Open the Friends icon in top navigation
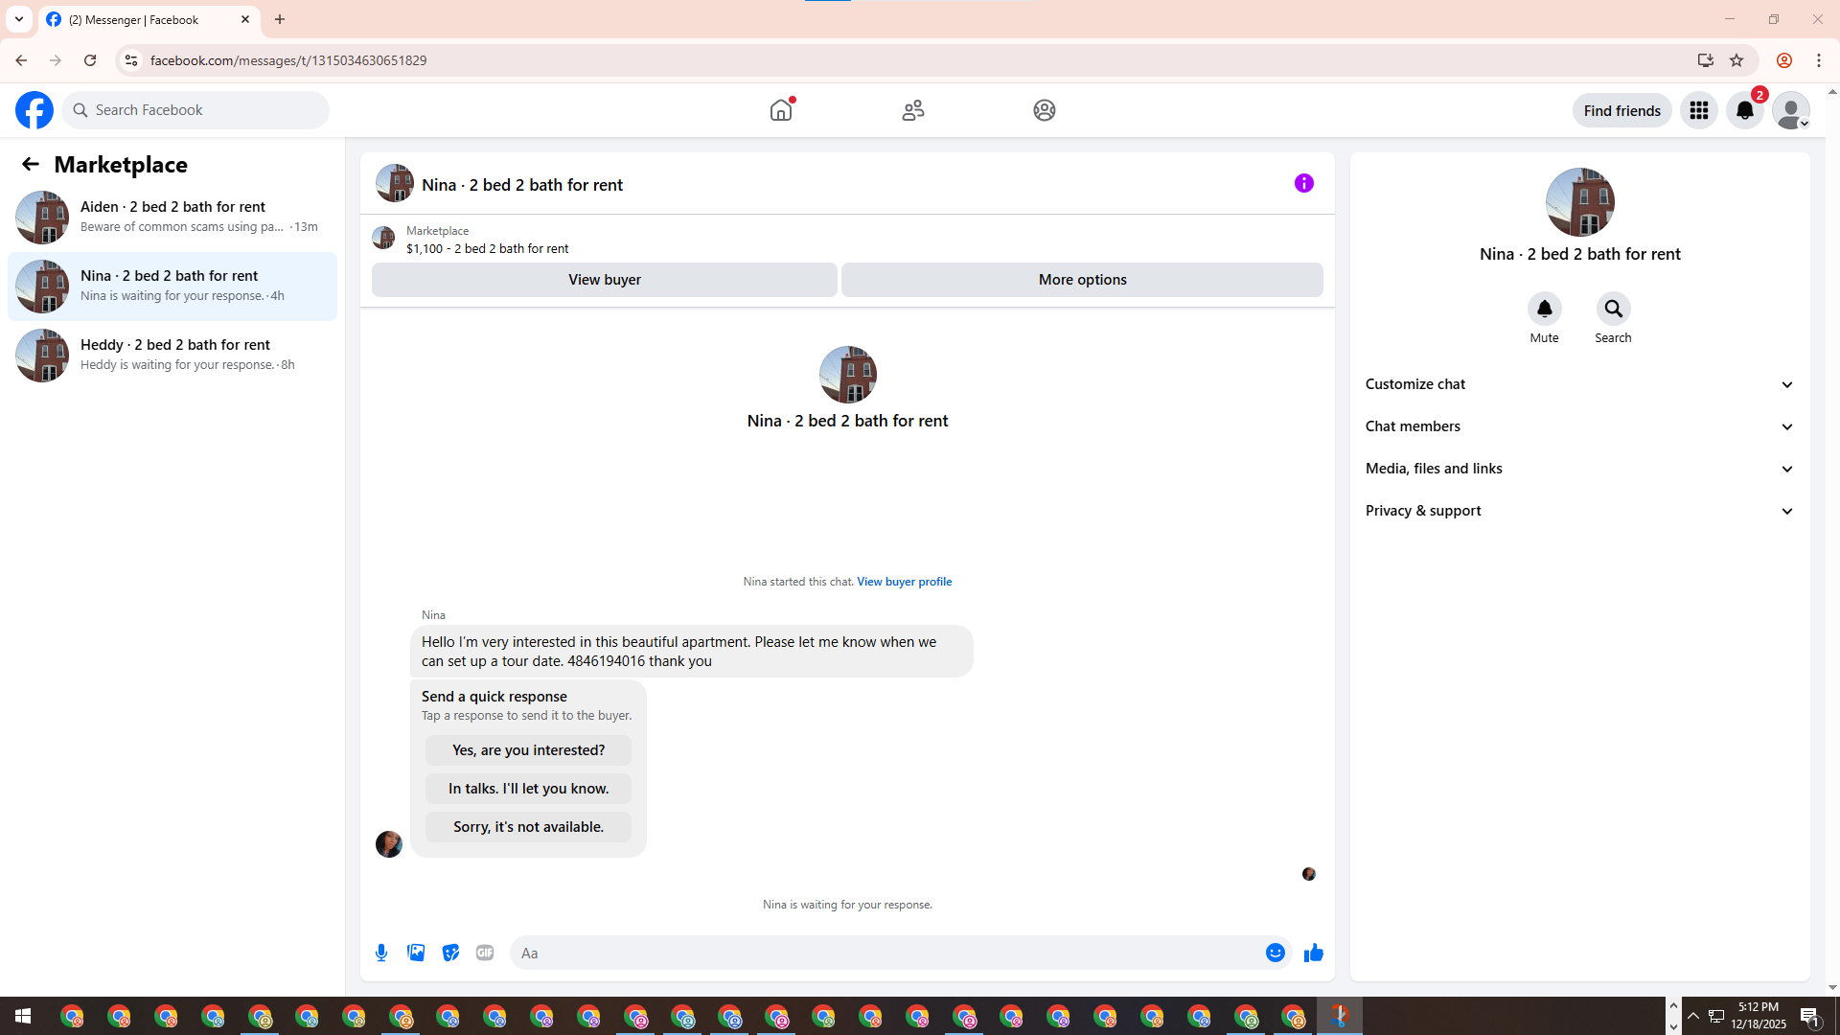 [x=913, y=110]
